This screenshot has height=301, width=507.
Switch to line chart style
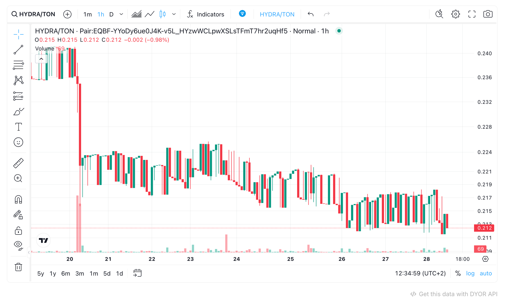pos(150,14)
